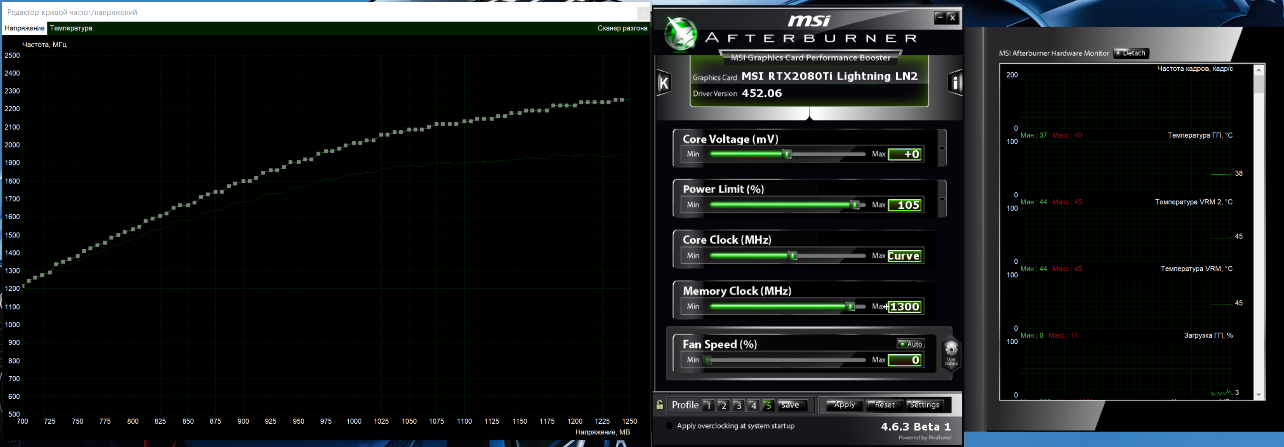Click the Power Limit slider handle

pyautogui.click(x=855, y=205)
